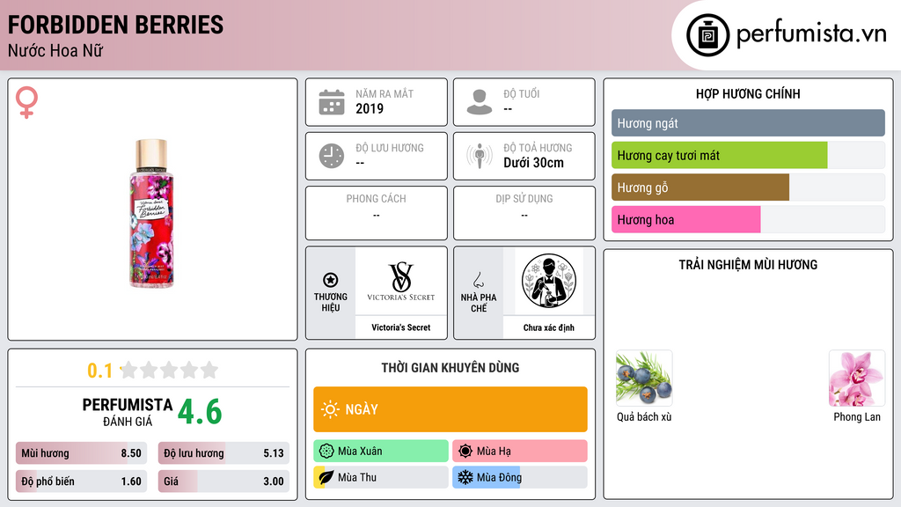
Task: Click the Trải nghiệm mùi hương heading
Action: [748, 265]
